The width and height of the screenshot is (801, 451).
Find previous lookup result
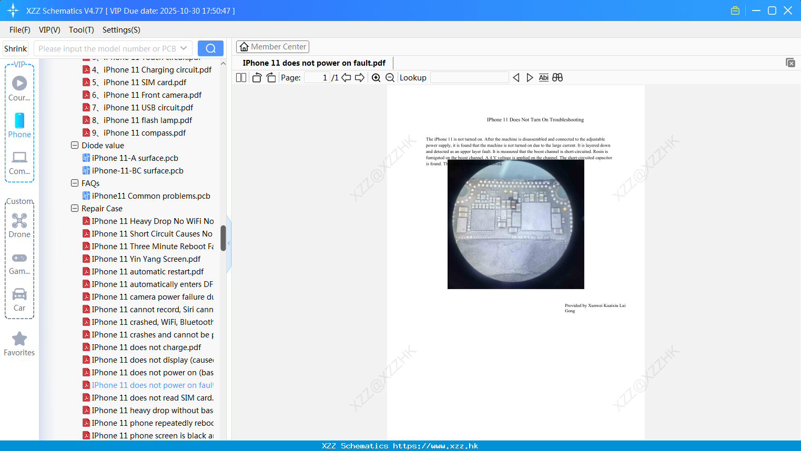(x=516, y=77)
